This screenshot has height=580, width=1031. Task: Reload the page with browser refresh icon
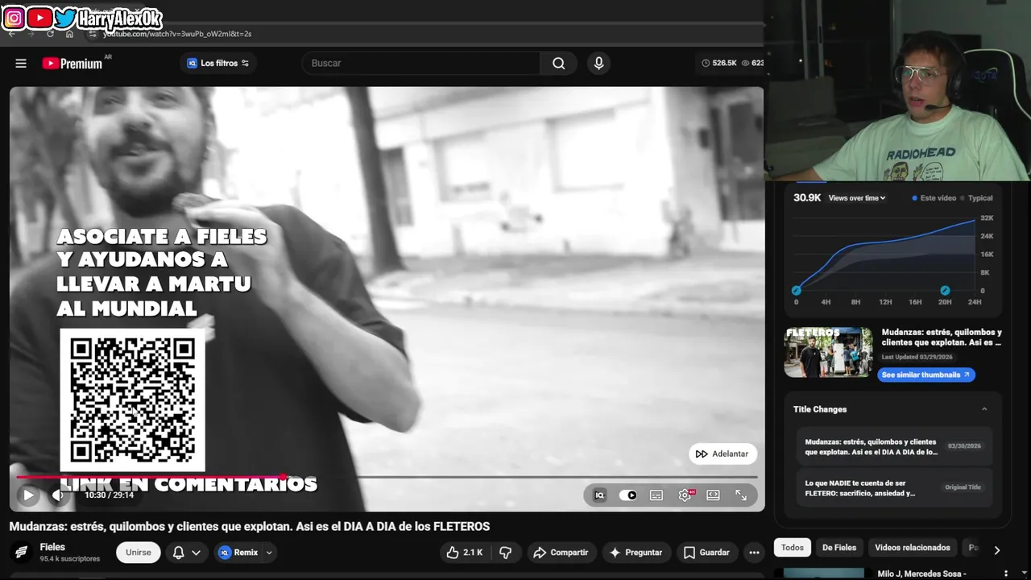(x=50, y=34)
